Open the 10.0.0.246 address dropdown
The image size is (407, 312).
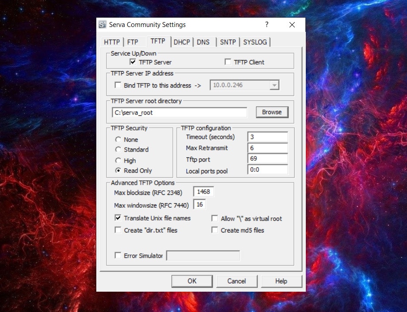click(274, 85)
